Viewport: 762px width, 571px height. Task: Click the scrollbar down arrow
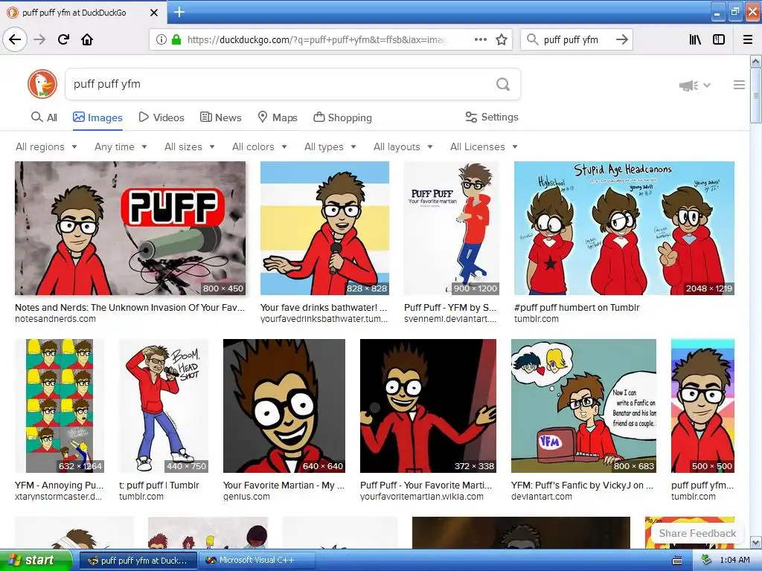tap(756, 543)
